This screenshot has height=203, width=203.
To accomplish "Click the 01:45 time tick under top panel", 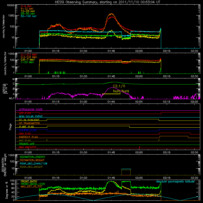I will (x=111, y=51).
